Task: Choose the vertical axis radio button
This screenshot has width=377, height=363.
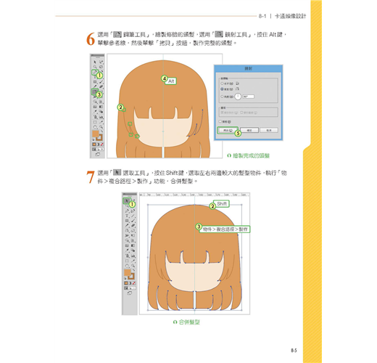Action: (222, 89)
